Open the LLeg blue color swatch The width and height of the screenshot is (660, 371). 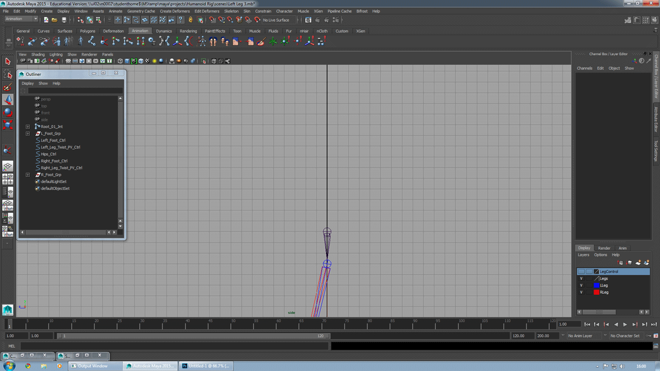[x=597, y=285]
